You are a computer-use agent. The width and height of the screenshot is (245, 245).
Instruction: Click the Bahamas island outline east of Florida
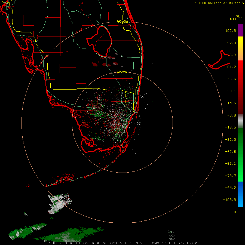tap(219, 60)
